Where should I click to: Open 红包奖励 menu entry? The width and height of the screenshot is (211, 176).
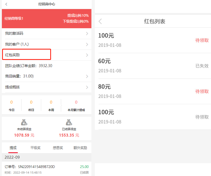(x=26, y=55)
